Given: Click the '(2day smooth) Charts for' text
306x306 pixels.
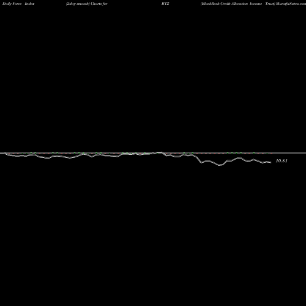Looking at the screenshot, I should (87, 4).
